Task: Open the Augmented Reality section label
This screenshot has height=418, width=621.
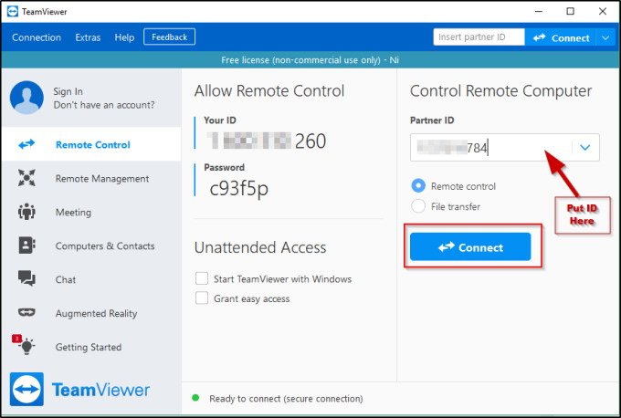Action: 96,314
